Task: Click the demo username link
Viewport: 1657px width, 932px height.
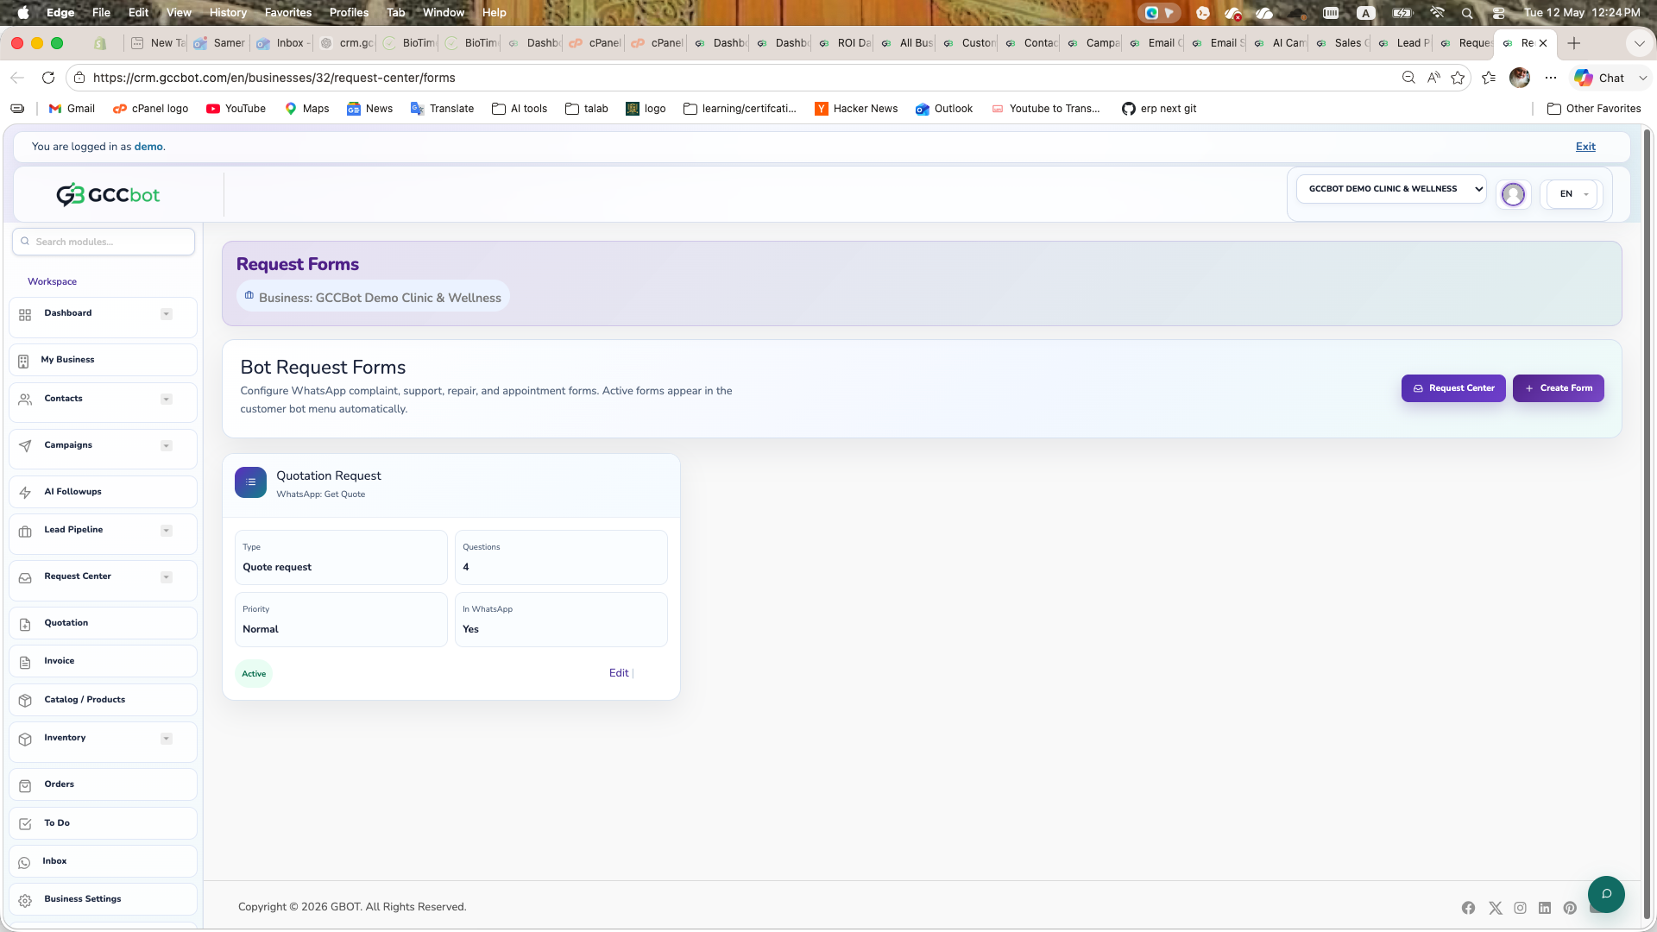Action: click(148, 147)
